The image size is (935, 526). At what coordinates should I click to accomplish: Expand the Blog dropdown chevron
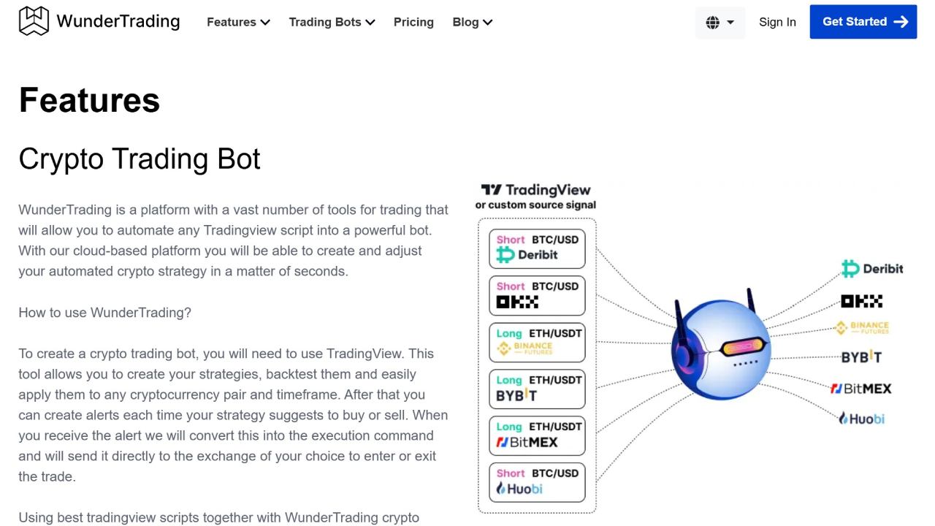[486, 23]
